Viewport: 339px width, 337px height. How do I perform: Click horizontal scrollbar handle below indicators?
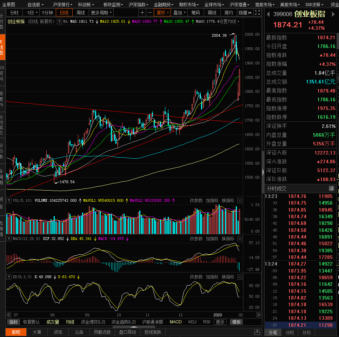click(134, 327)
